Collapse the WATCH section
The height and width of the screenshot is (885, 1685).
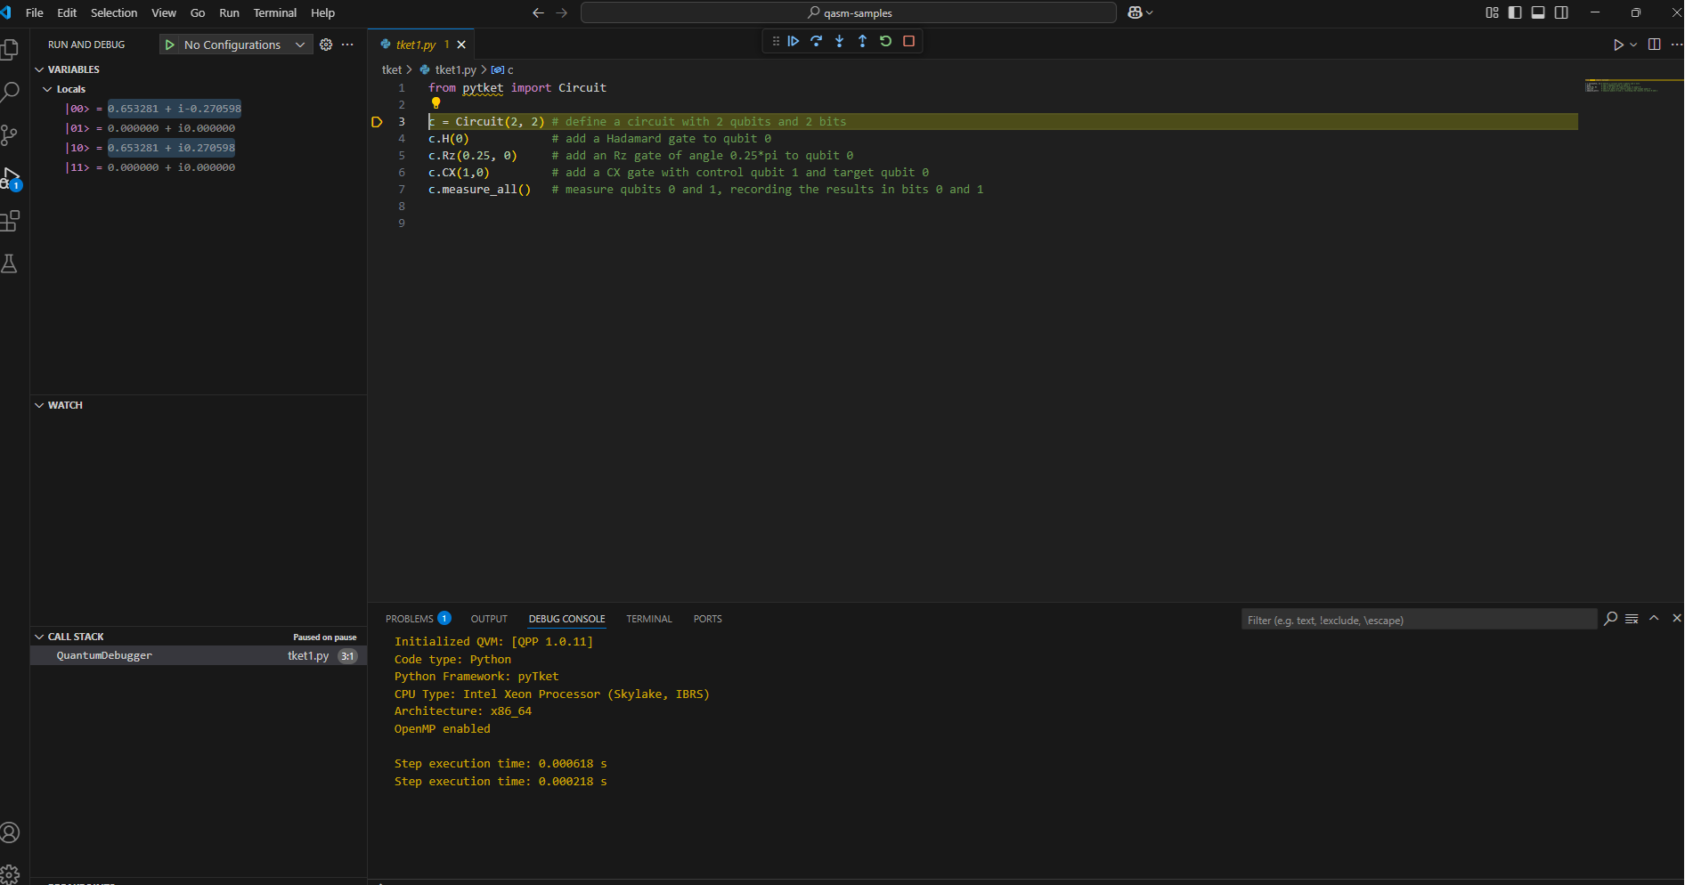[x=39, y=405]
